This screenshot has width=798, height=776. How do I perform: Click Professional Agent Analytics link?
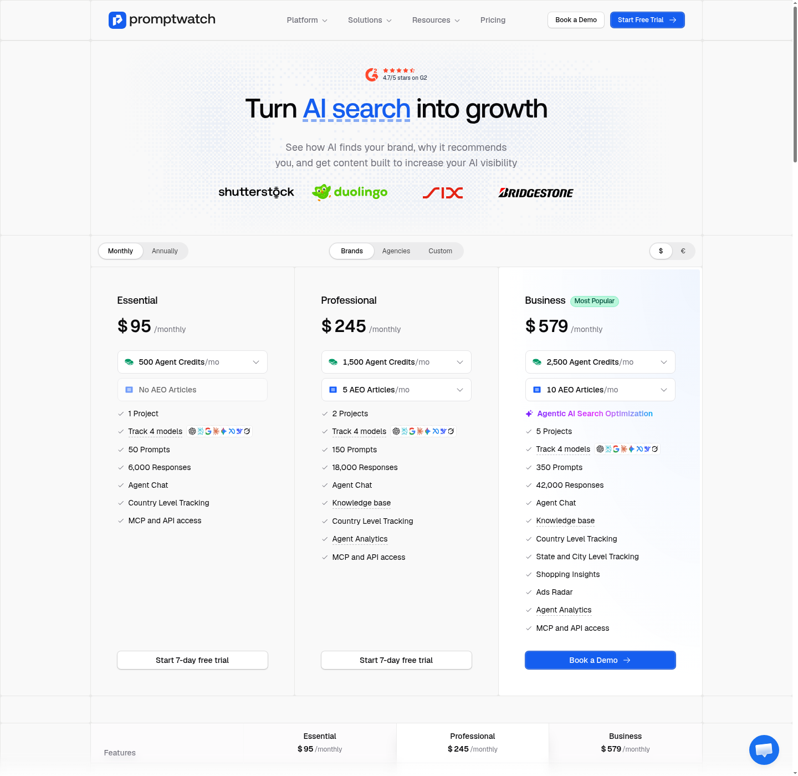tap(360, 539)
